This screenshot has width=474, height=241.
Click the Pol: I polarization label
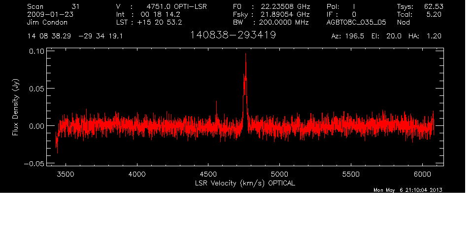coord(341,6)
